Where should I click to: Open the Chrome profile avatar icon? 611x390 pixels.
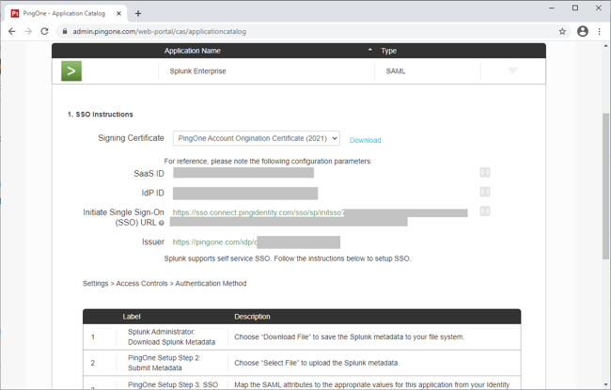pos(582,31)
